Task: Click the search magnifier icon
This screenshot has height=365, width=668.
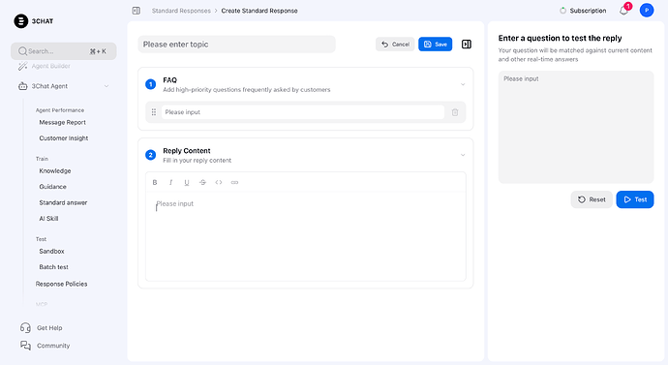Action: point(22,51)
